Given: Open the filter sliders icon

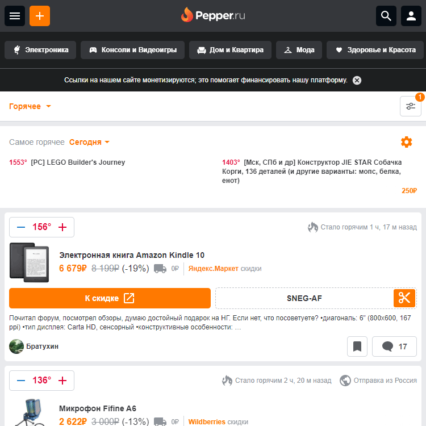Looking at the screenshot, I should tap(411, 106).
